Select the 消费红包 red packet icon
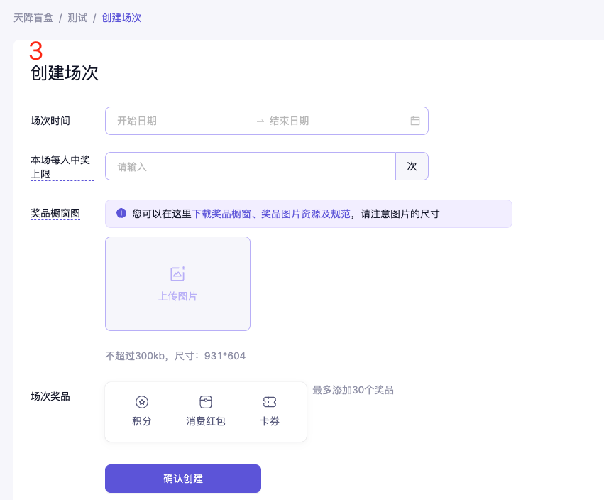Screen dimensions: 604x500 pyautogui.click(x=206, y=402)
